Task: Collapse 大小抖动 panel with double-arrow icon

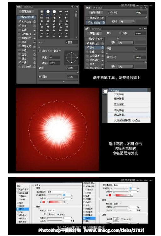Action: pos(142,8)
